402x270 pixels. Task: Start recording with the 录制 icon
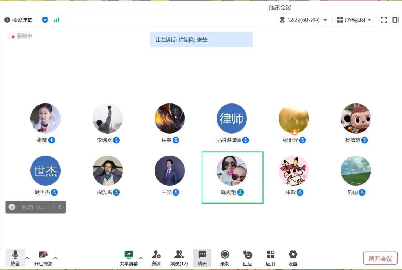pos(225,257)
